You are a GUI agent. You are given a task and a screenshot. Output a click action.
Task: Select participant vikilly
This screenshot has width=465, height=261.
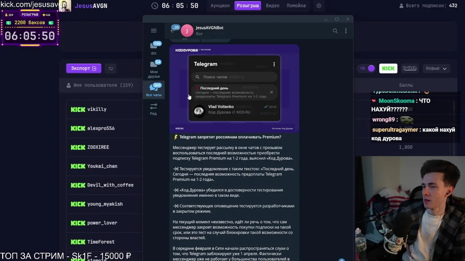97,109
